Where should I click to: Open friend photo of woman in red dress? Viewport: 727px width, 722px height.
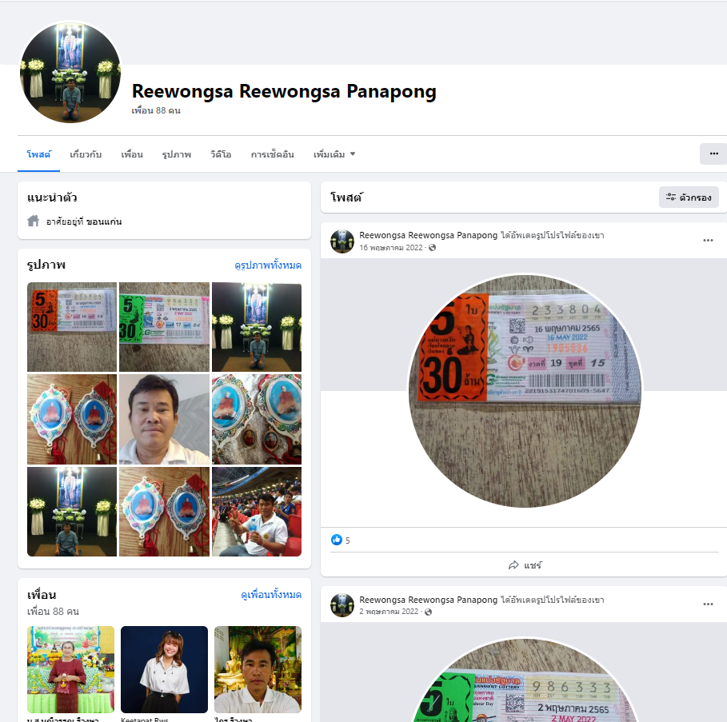pyautogui.click(x=70, y=669)
